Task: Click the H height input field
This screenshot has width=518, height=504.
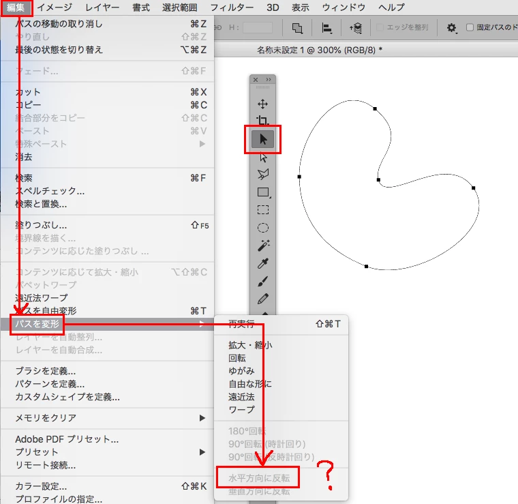Action: [x=258, y=27]
